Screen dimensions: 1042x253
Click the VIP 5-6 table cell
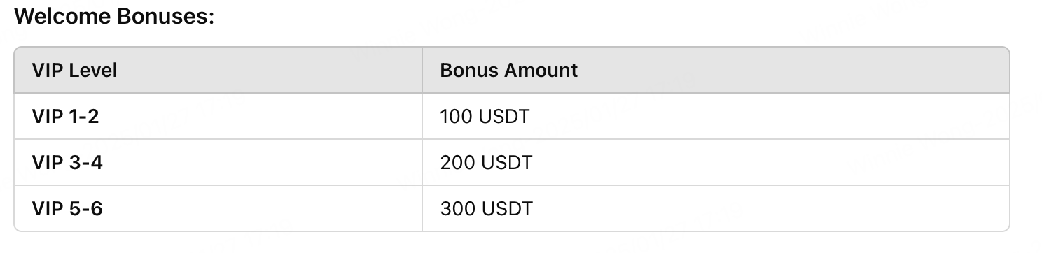(218, 208)
